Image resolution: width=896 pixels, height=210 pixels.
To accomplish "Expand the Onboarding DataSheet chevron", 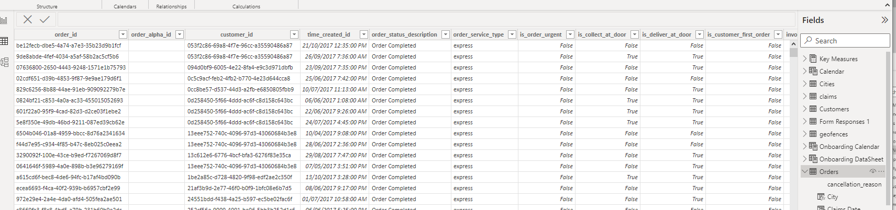I will coord(805,159).
